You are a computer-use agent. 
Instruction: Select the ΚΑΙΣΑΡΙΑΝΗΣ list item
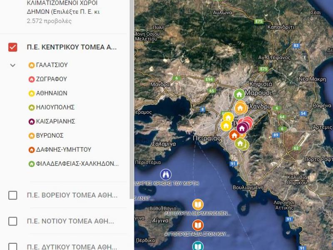pyautogui.click(x=55, y=121)
